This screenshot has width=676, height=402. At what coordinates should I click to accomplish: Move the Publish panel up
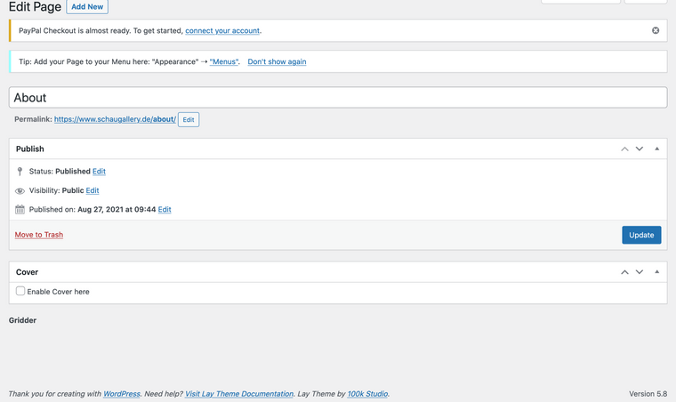pos(624,149)
